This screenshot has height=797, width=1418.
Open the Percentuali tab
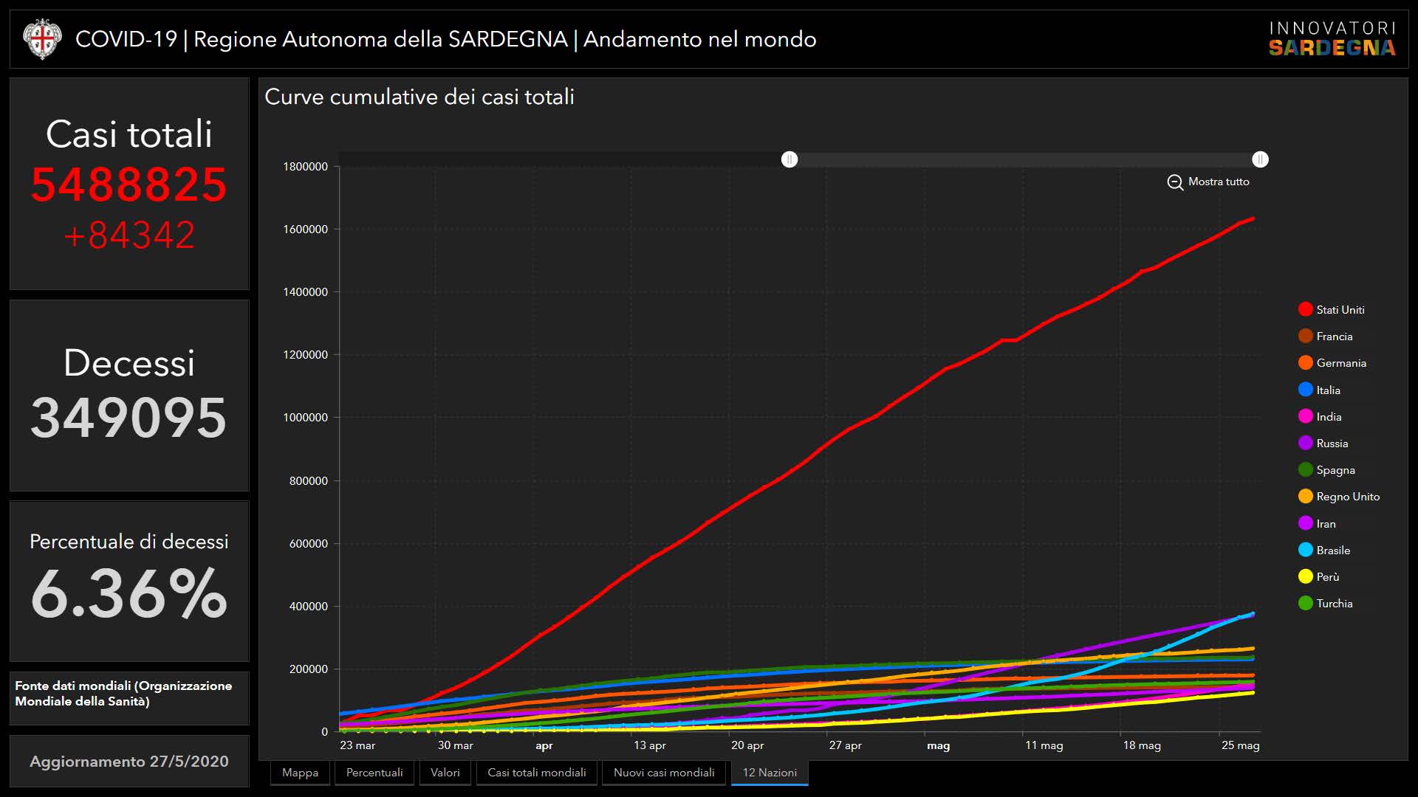(374, 773)
